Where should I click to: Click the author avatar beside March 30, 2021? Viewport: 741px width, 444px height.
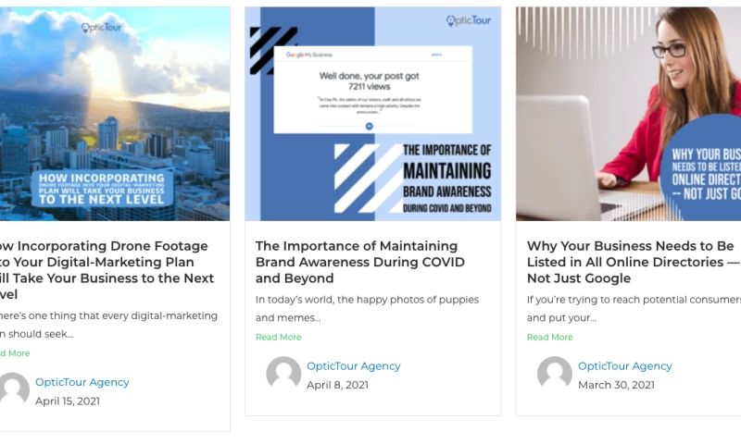pos(555,375)
